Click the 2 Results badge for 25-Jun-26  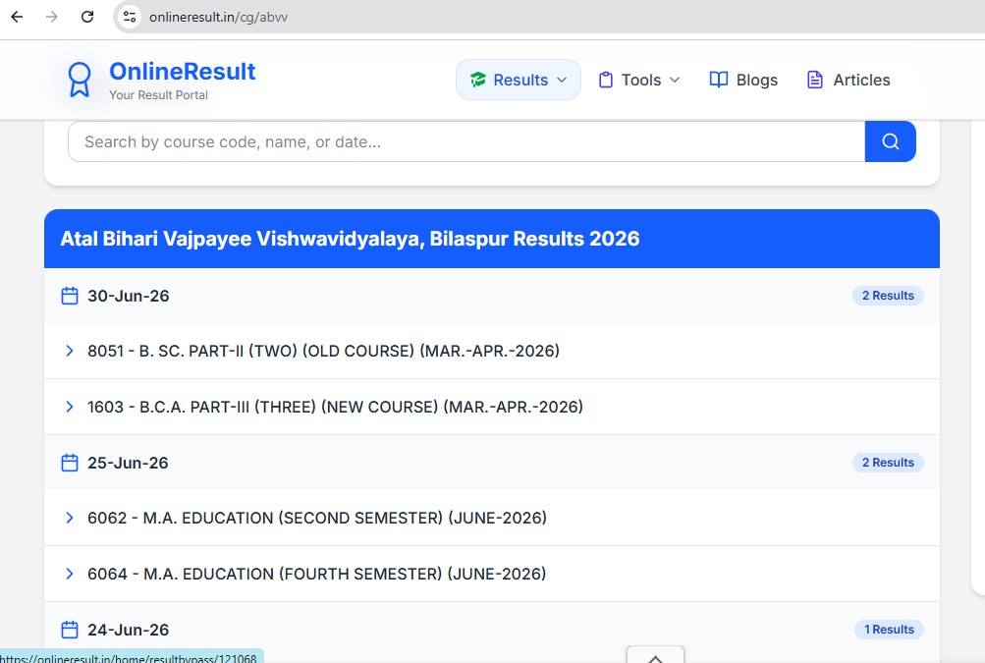888,463
